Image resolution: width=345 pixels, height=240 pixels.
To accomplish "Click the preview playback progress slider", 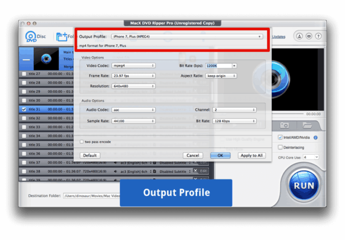I will (x=287, y=114).
